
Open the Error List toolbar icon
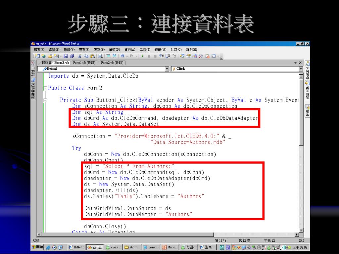[x=207, y=56]
